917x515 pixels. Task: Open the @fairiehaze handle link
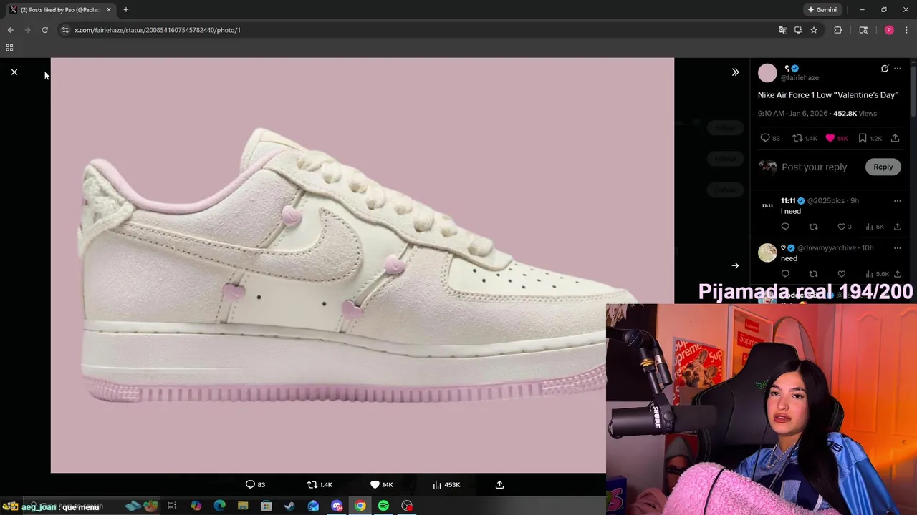(x=800, y=77)
